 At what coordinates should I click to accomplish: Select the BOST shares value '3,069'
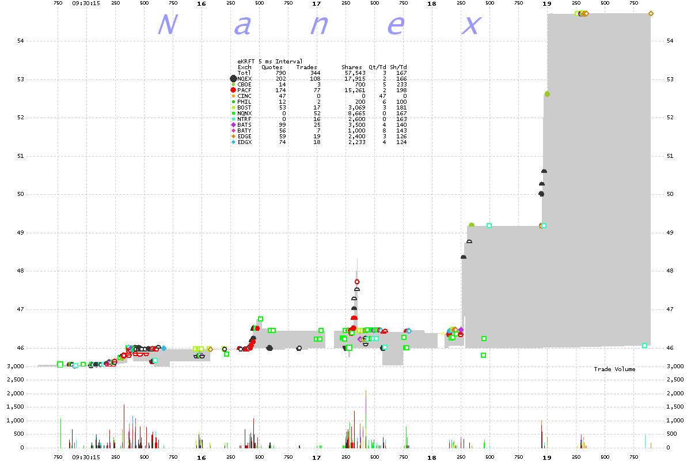[x=356, y=108]
